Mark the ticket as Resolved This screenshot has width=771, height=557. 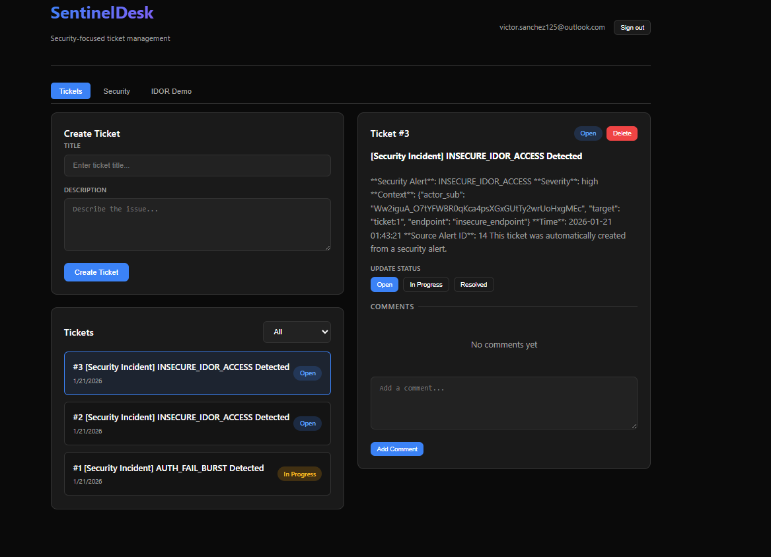(x=473, y=285)
